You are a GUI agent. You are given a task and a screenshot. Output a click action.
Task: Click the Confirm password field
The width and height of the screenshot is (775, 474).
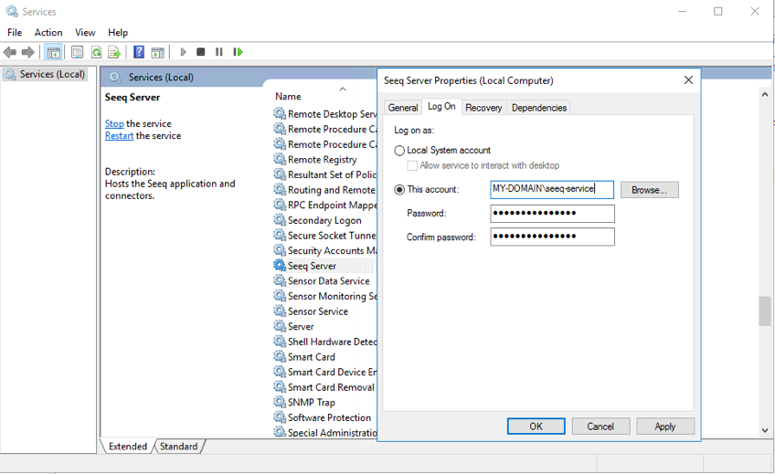pyautogui.click(x=552, y=237)
